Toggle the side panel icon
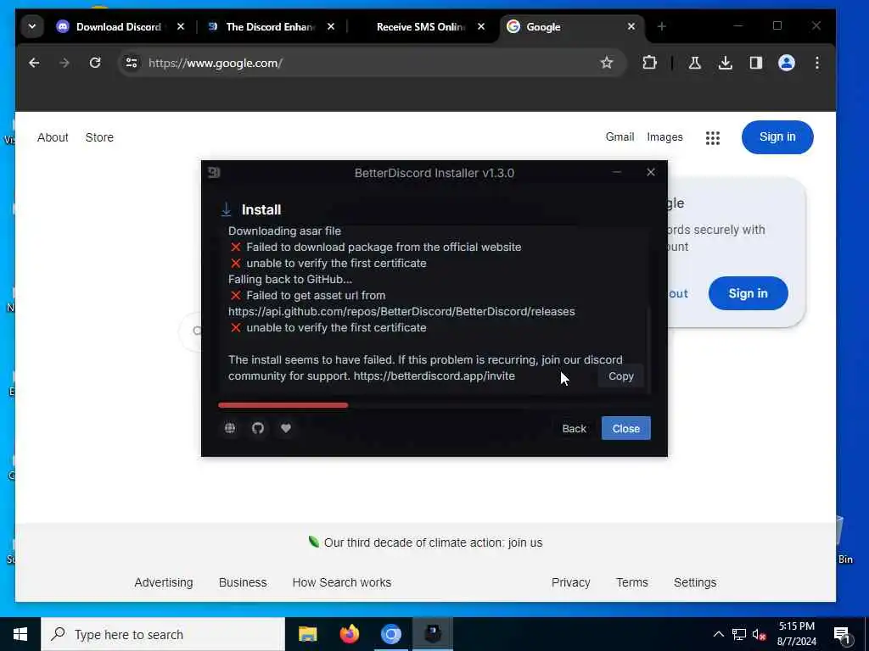Image resolution: width=869 pixels, height=651 pixels. click(756, 63)
